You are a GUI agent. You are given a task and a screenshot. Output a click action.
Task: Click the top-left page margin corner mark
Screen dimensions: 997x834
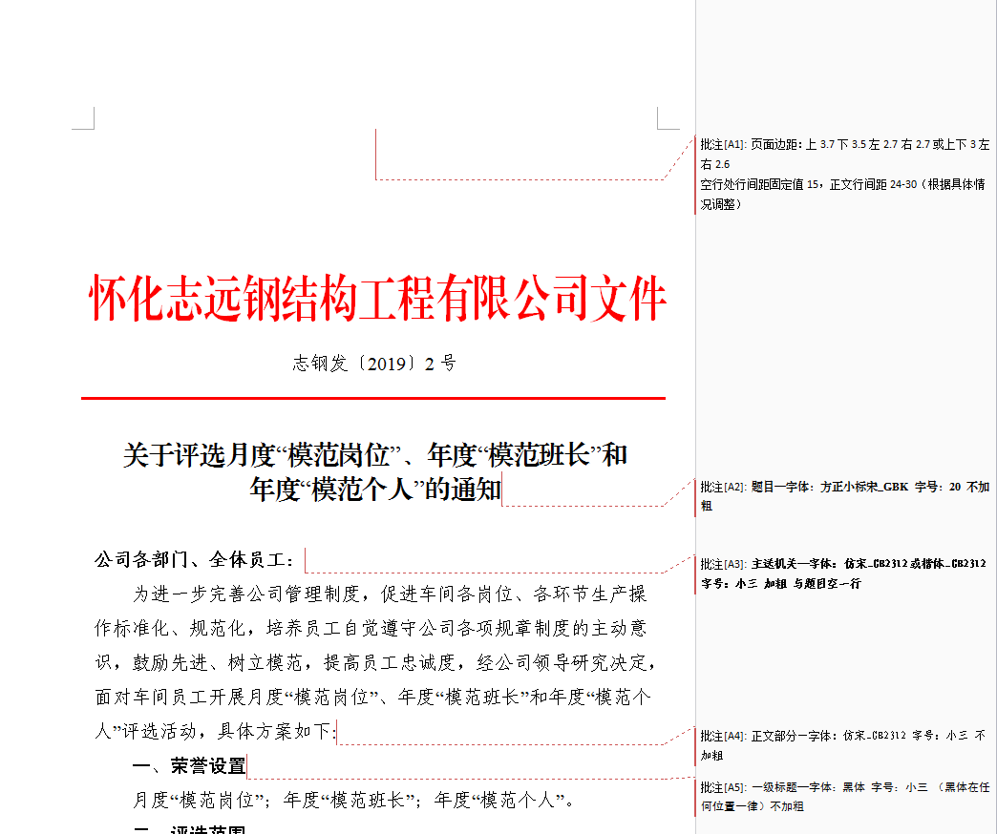(84, 117)
